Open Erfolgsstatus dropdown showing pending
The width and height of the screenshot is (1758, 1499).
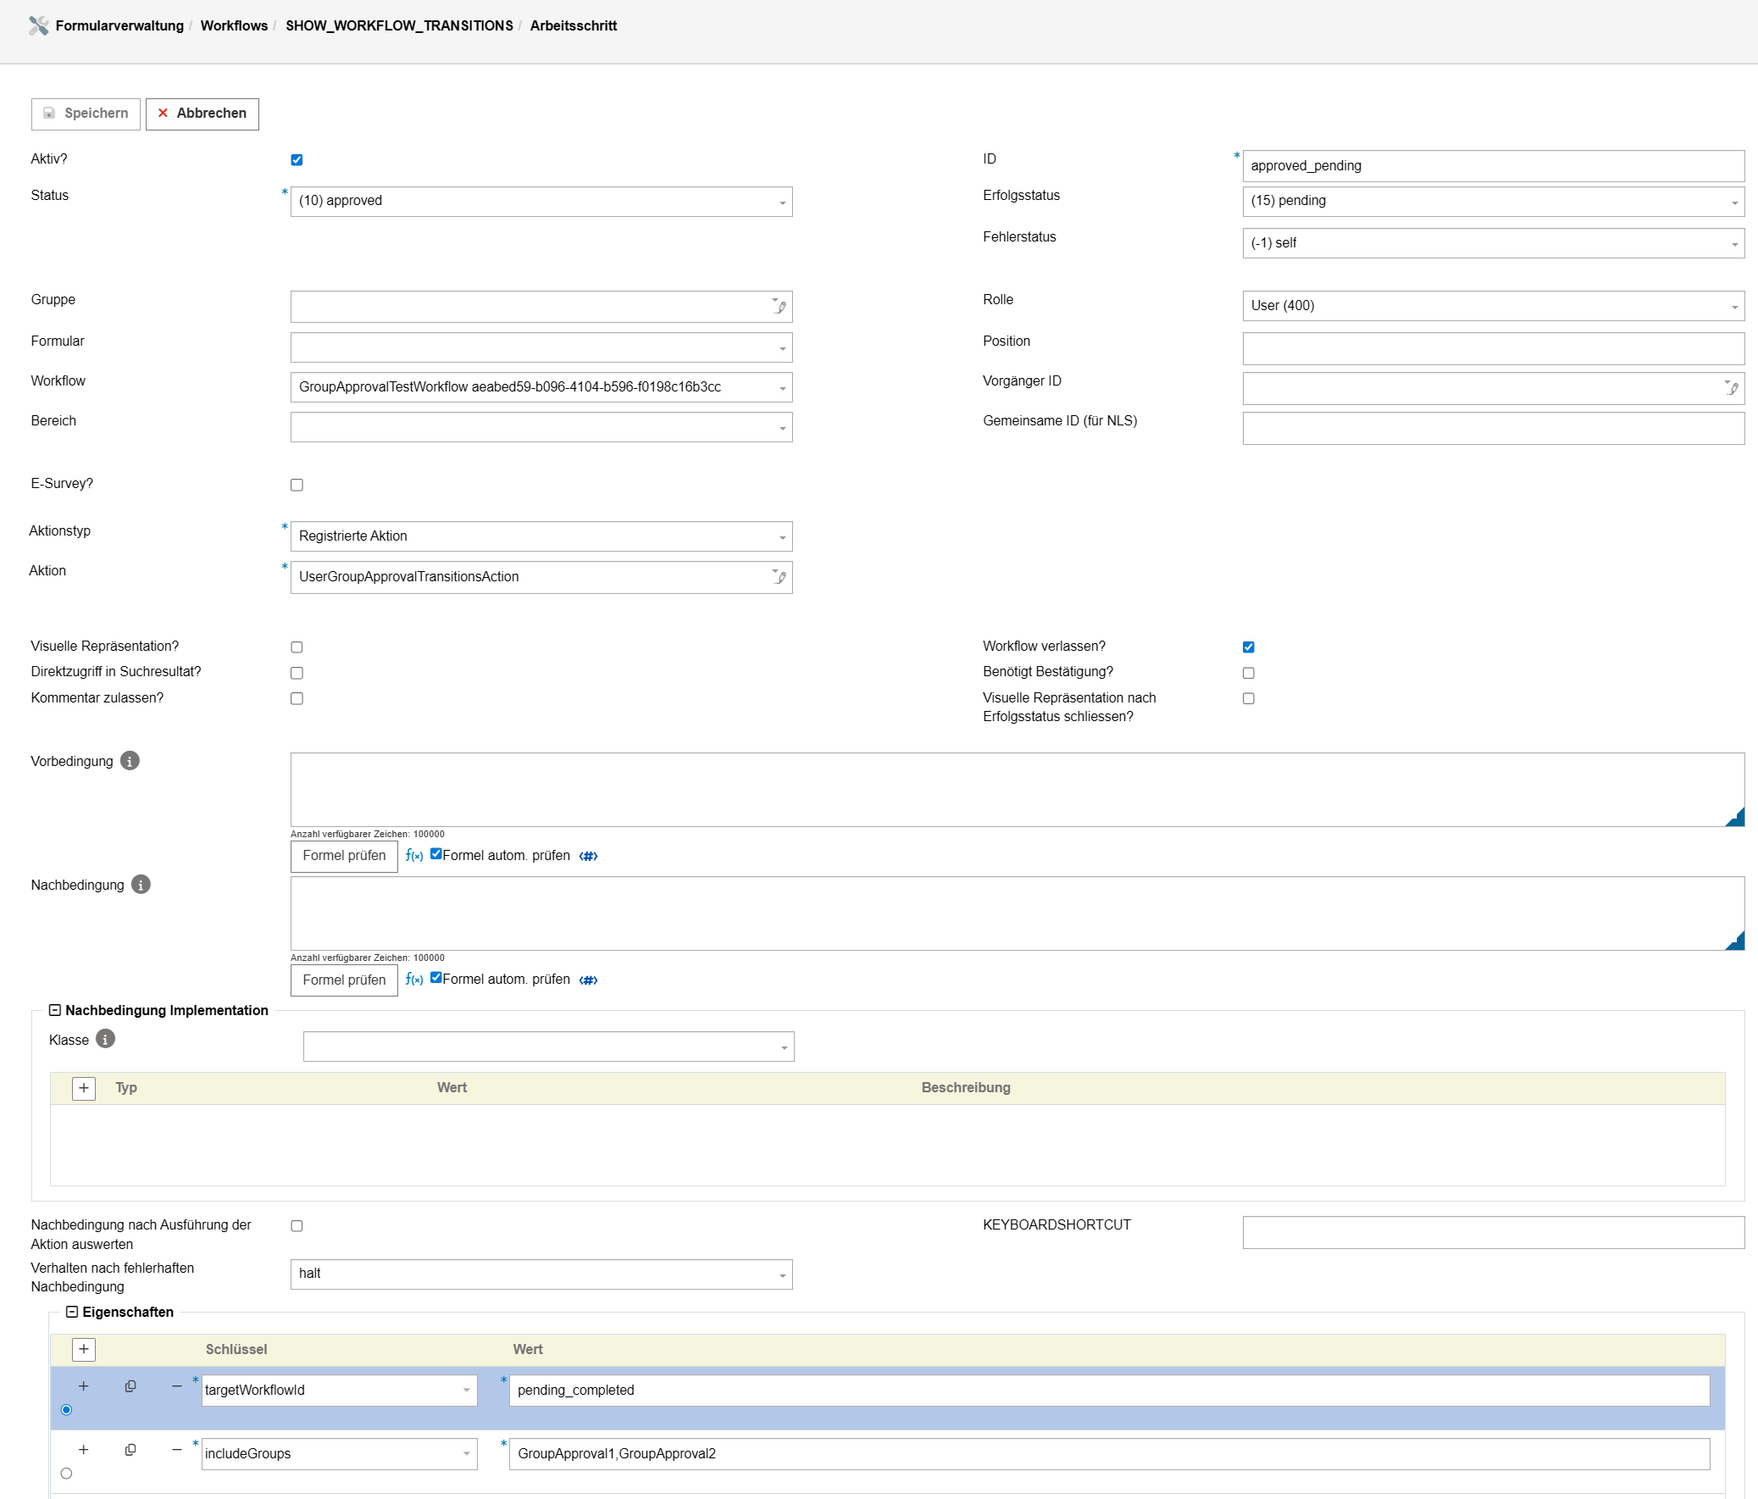[x=1494, y=201]
